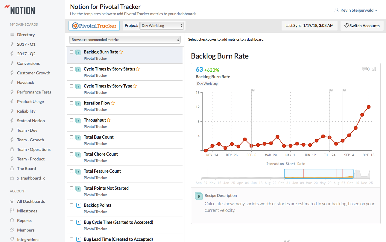This screenshot has width=386, height=242.
Task: Open the Kevin Steigerwald user menu
Action: click(356, 10)
